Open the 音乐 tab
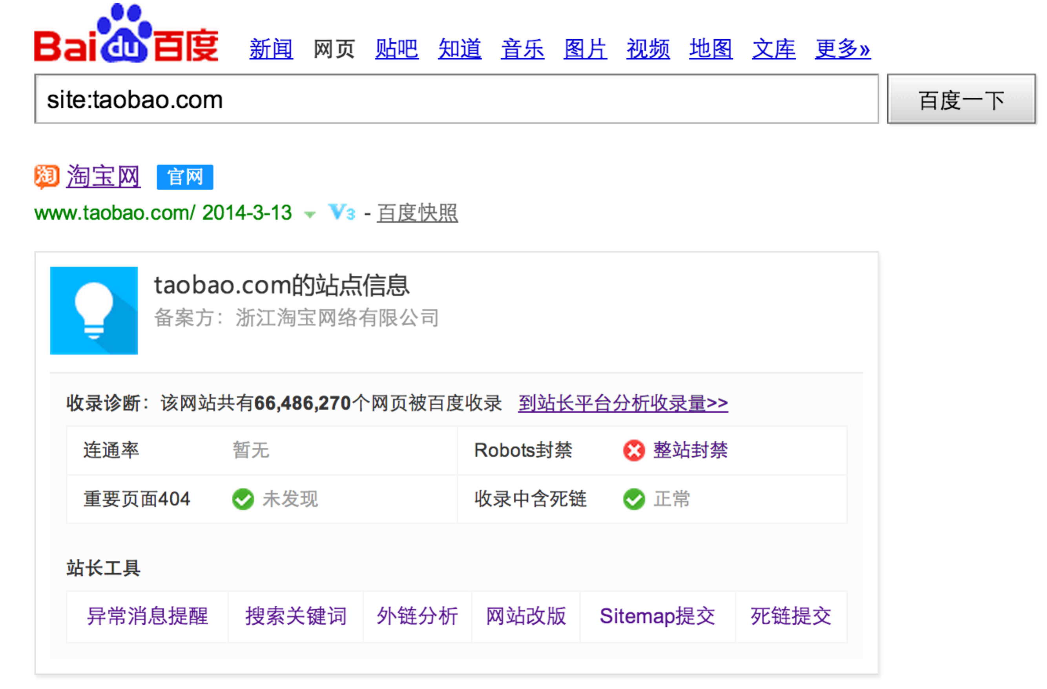This screenshot has height=689, width=1047. 523,49
